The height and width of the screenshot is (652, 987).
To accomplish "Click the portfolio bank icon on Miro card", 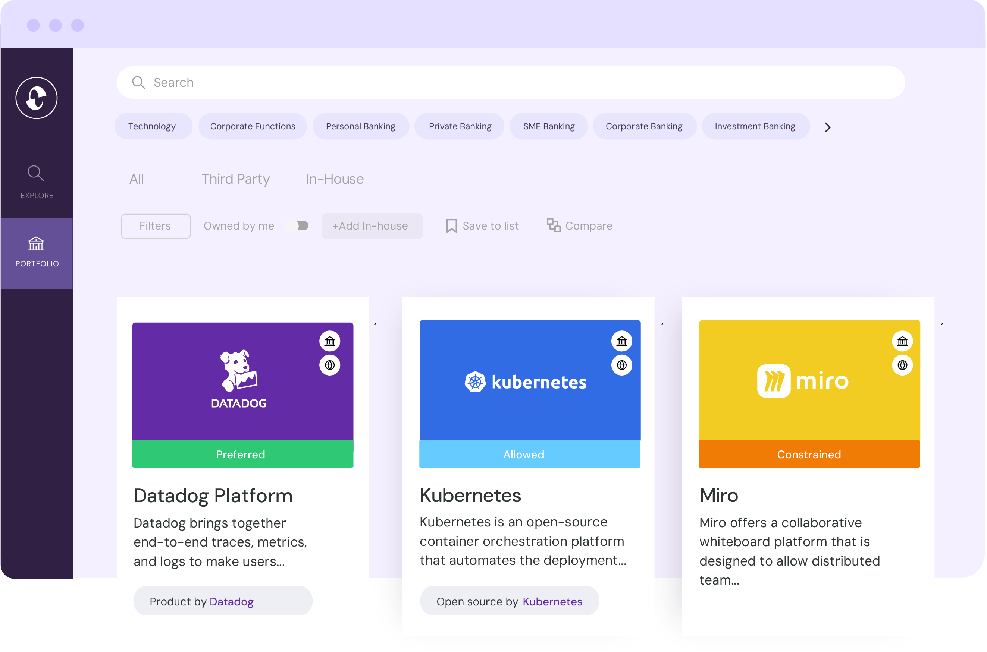I will [x=902, y=341].
